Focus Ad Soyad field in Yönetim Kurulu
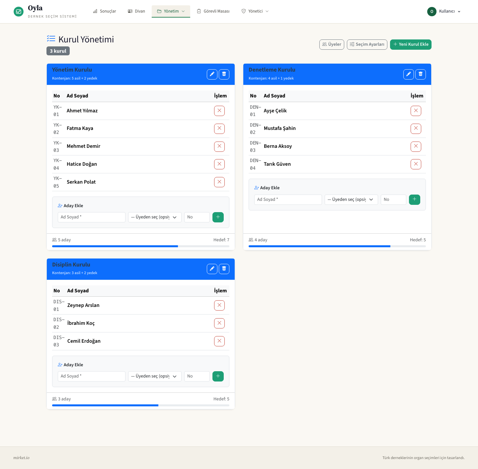Viewport: 478px width, 469px height. 92,217
